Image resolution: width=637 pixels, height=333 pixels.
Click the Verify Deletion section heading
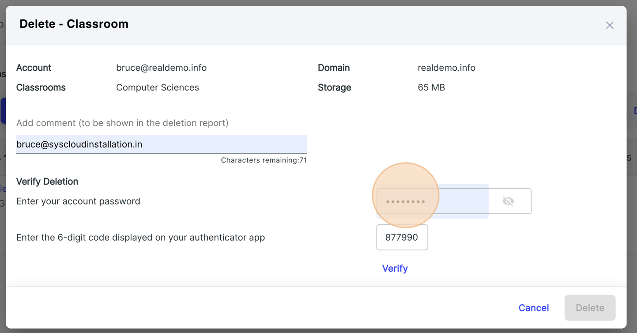(47, 182)
